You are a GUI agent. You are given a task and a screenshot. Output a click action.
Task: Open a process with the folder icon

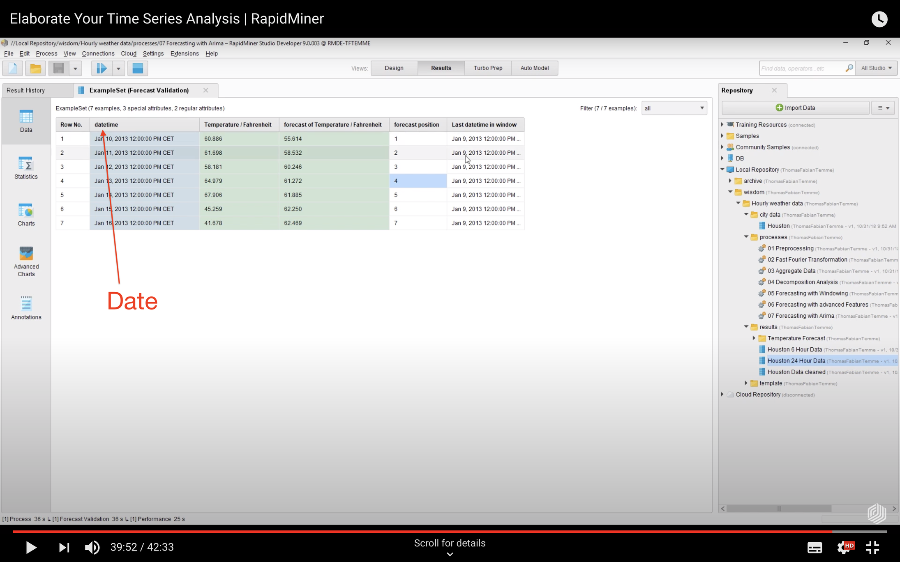coord(35,68)
